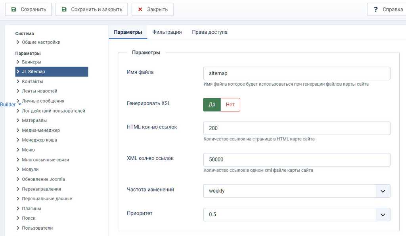Open Многоязычные связи settings
The height and width of the screenshot is (236, 406).
pos(45,159)
